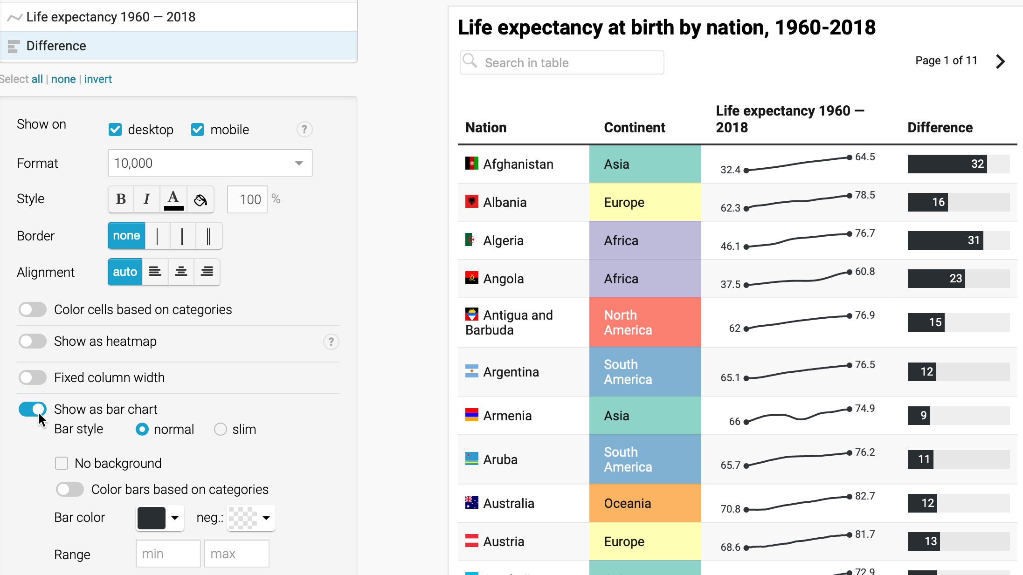
Task: Click North America continent cell
Action: [645, 322]
